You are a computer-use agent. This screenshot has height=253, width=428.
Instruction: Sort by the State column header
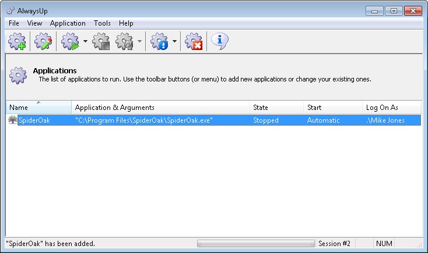[276, 107]
